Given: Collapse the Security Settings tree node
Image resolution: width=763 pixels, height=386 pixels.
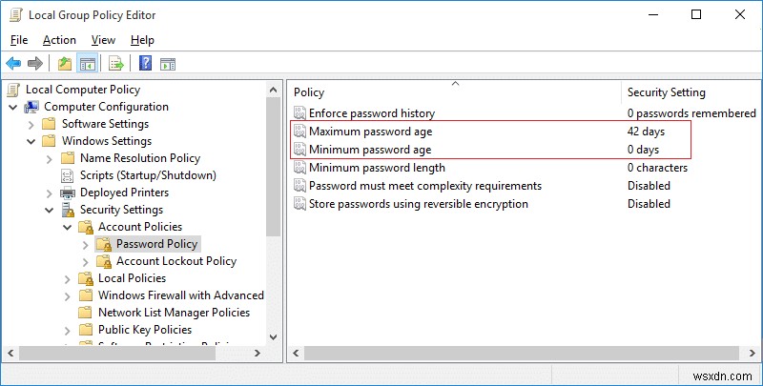Looking at the screenshot, I should pyautogui.click(x=49, y=210).
